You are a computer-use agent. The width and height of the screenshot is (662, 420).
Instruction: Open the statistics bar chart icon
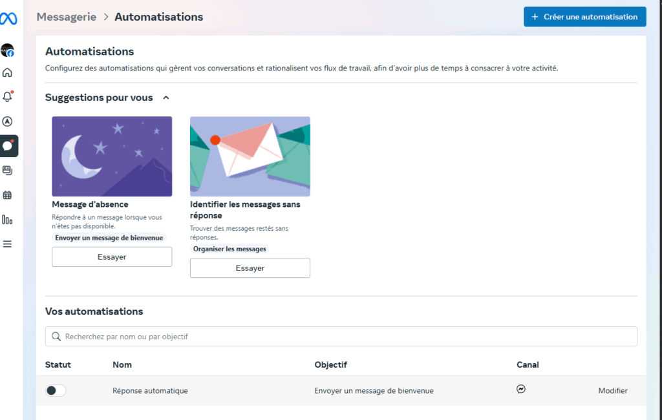click(x=8, y=220)
